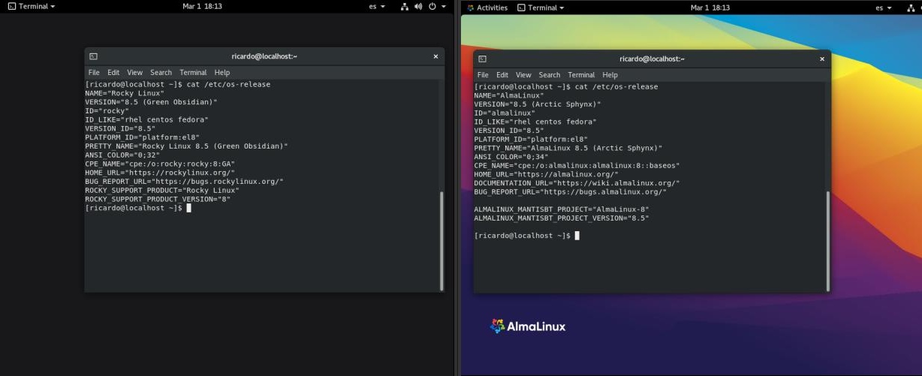922x376 pixels.
Task: Close the Rocky Linux terminal window
Action: (x=435, y=56)
